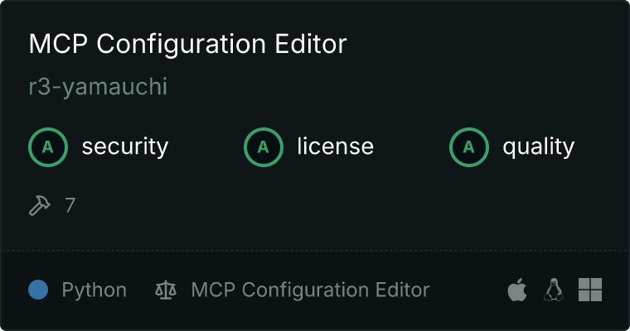
Task: Click the dashed divider line above footer
Action: click(315, 251)
